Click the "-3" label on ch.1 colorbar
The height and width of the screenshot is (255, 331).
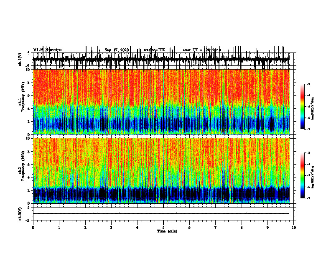308,84
